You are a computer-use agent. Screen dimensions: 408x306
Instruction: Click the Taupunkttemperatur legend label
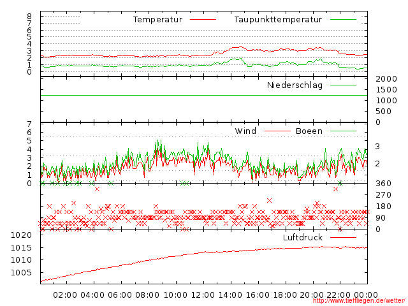278,20
